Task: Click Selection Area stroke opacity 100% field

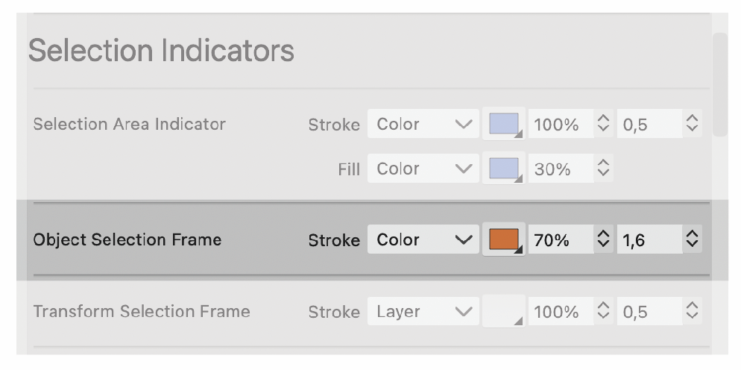Action: click(x=560, y=125)
